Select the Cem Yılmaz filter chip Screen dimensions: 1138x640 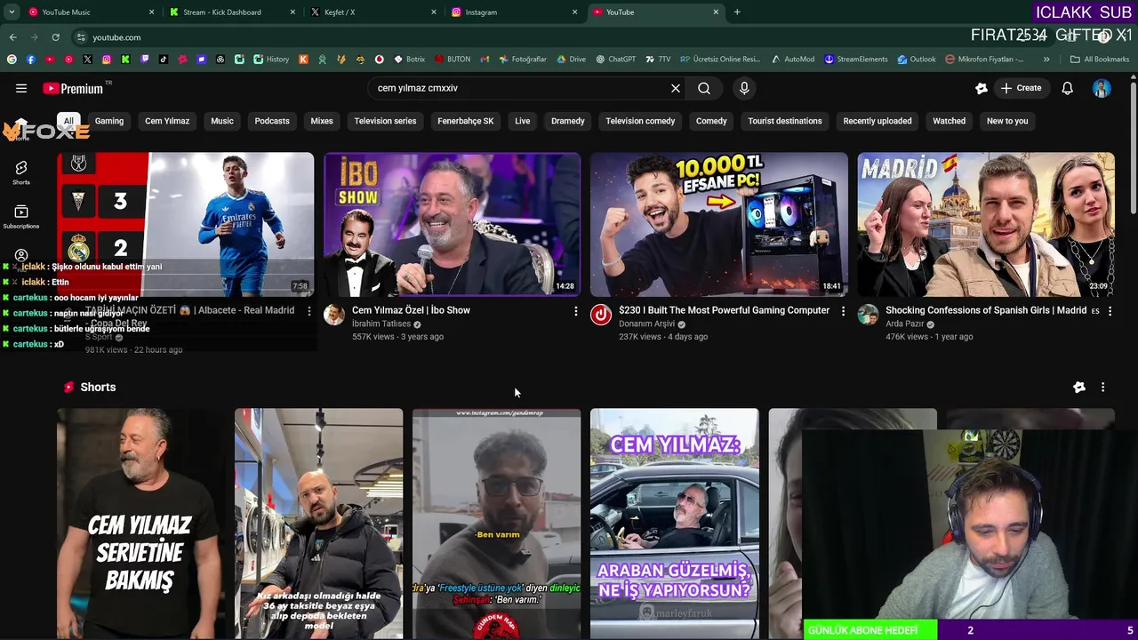[x=167, y=121]
